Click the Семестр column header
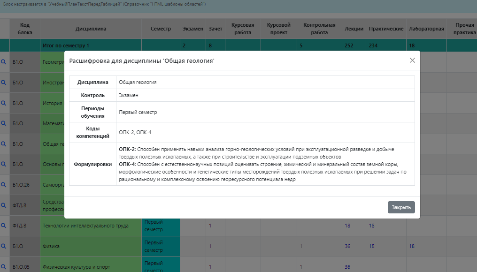Screen dimensions: 477x272 (x=161, y=29)
